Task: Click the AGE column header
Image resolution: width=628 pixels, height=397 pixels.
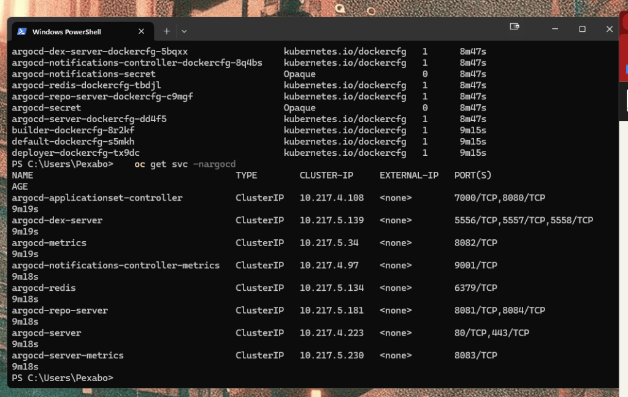Action: 20,187
